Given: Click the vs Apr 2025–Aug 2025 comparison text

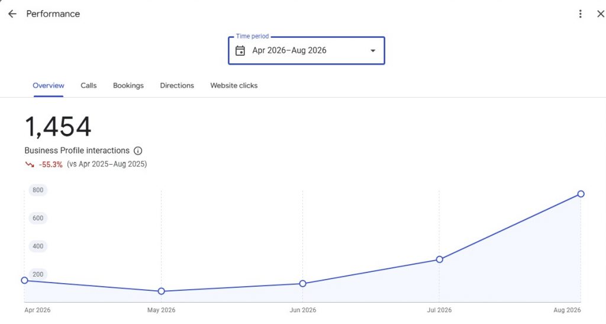Looking at the screenshot, I should (107, 164).
